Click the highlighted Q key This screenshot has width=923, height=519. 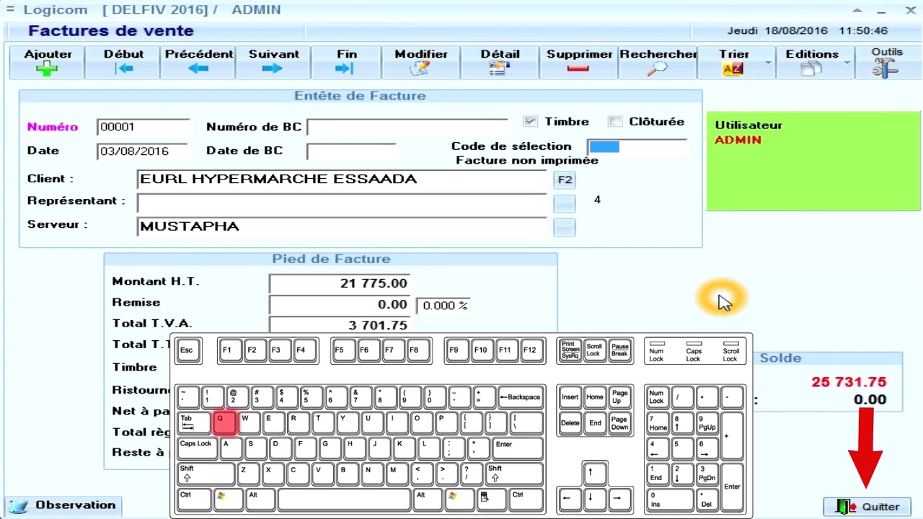[225, 423]
